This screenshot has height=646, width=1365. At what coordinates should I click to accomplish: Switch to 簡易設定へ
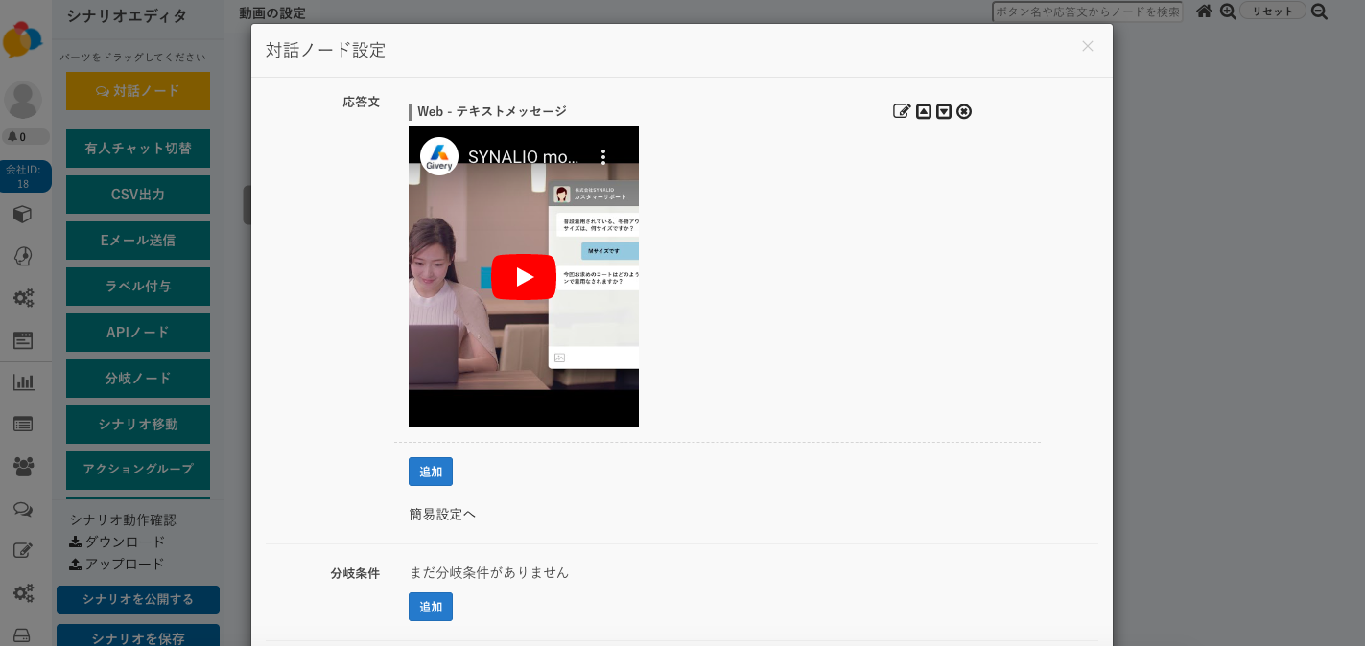tap(442, 514)
